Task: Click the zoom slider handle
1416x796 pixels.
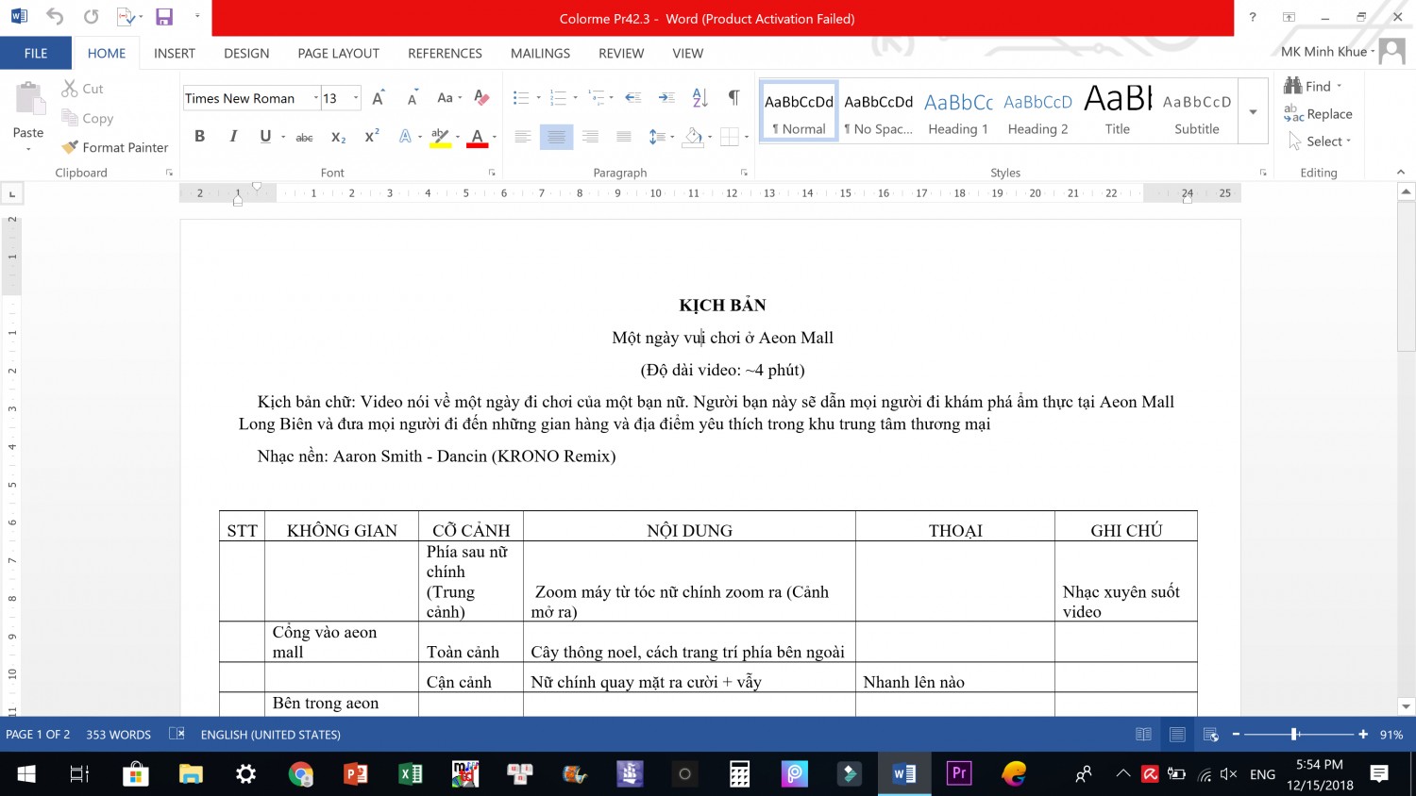Action: click(1294, 735)
